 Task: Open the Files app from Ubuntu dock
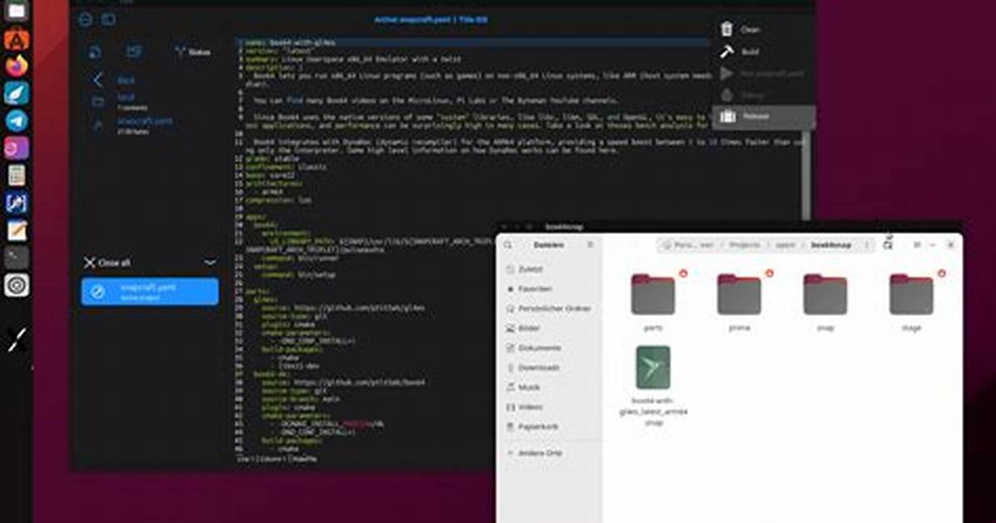(17, 11)
